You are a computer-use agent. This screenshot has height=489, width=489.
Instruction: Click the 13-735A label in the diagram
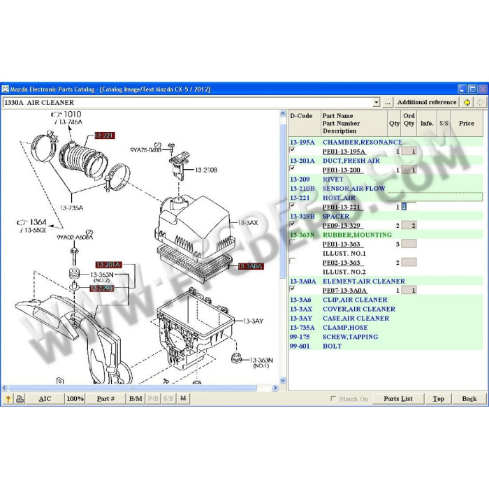pos(71,207)
